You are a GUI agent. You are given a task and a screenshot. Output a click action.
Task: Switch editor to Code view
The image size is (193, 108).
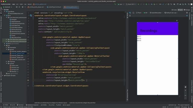174,10
